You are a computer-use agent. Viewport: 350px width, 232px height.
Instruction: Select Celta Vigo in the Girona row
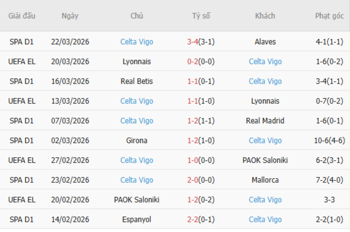(x=265, y=140)
